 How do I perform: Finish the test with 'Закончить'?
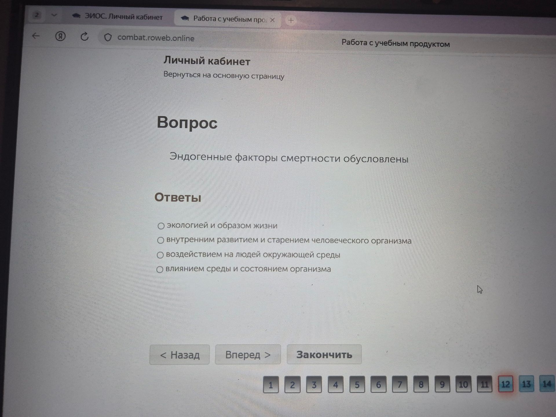click(324, 354)
